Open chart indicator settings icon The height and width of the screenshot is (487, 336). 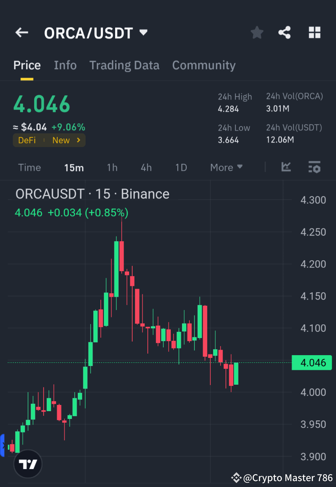(314, 167)
